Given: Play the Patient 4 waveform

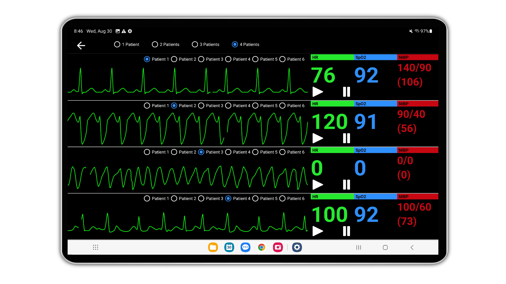Looking at the screenshot, I should pos(318,231).
